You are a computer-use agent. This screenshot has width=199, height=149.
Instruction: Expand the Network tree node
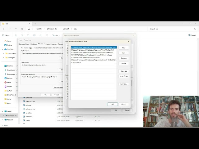click(2, 120)
